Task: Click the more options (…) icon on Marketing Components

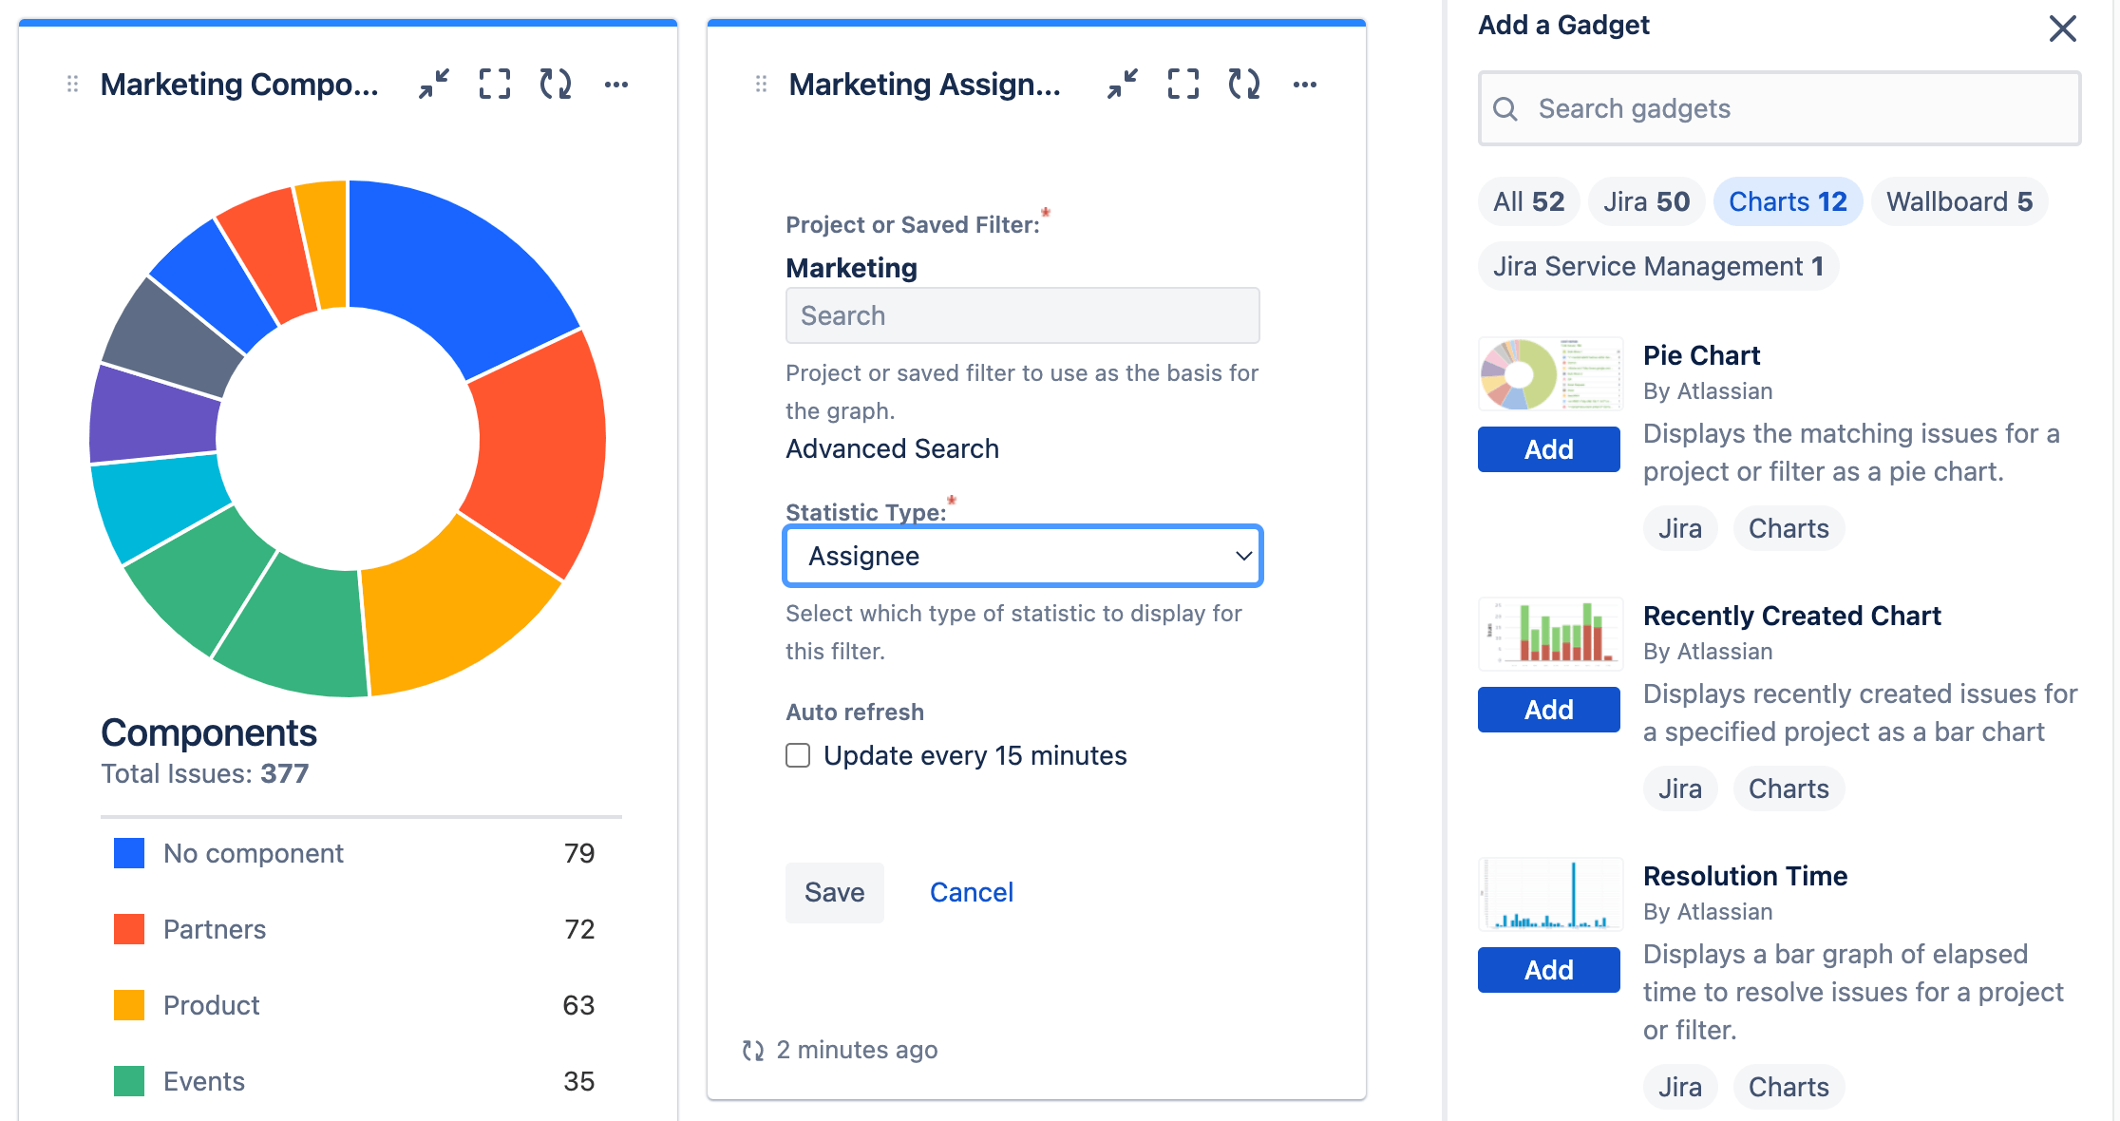Action: pos(615,85)
